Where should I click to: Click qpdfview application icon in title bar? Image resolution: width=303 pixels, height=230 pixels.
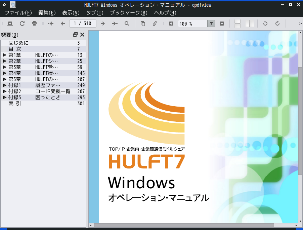[13, 5]
